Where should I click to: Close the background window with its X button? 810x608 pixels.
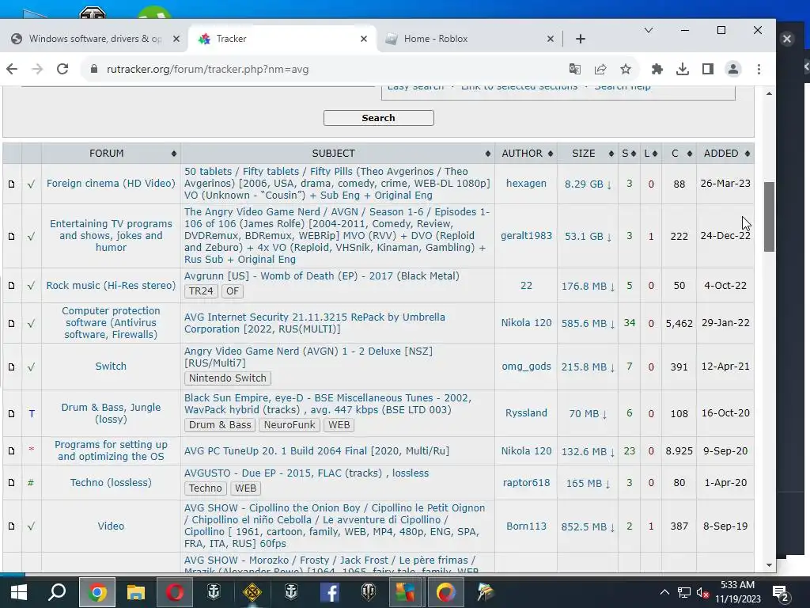[787, 39]
